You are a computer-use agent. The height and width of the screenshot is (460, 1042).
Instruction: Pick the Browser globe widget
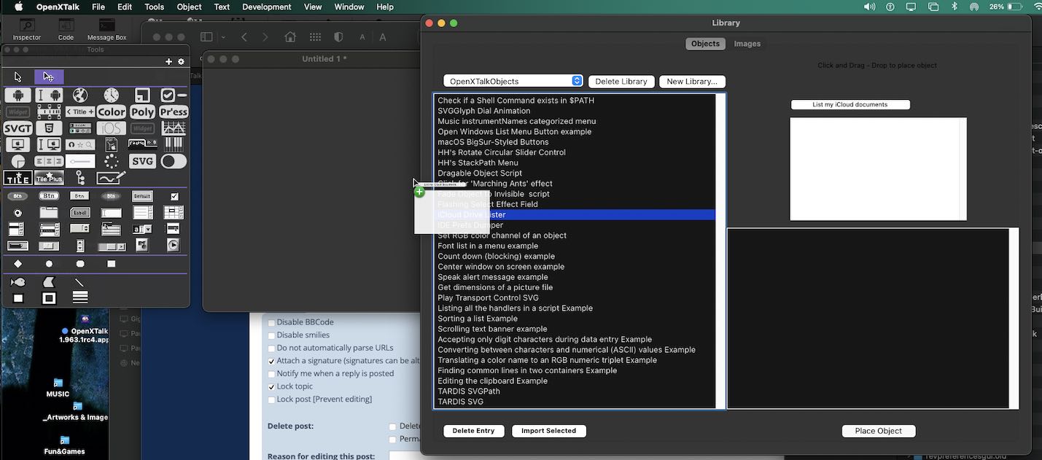pyautogui.click(x=80, y=95)
